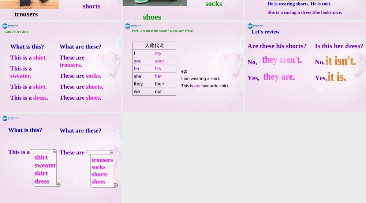This screenshot has height=203, width=366.
Task: Open the last slide with the scroll word lists
Action: (x=60, y=158)
